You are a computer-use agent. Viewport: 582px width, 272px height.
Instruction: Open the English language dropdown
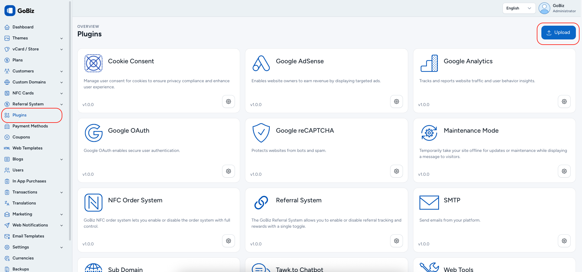coord(518,8)
